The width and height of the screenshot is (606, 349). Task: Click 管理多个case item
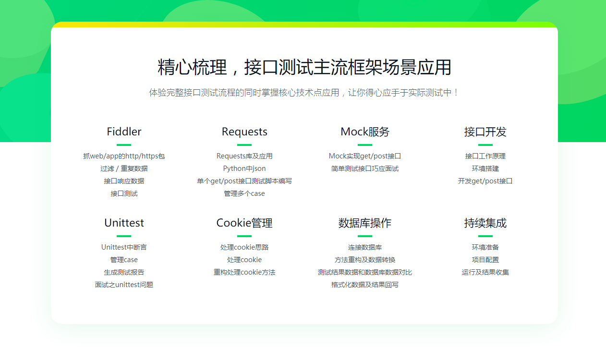coord(244,193)
